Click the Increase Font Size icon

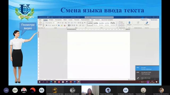point(58,23)
